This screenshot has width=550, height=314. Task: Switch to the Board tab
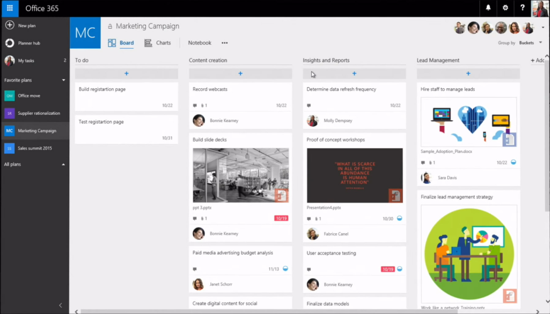click(x=126, y=43)
